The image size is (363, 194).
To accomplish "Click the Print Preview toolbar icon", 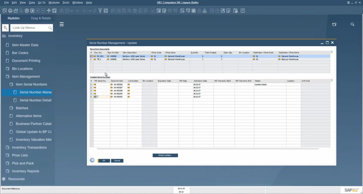I will (x=5, y=11).
